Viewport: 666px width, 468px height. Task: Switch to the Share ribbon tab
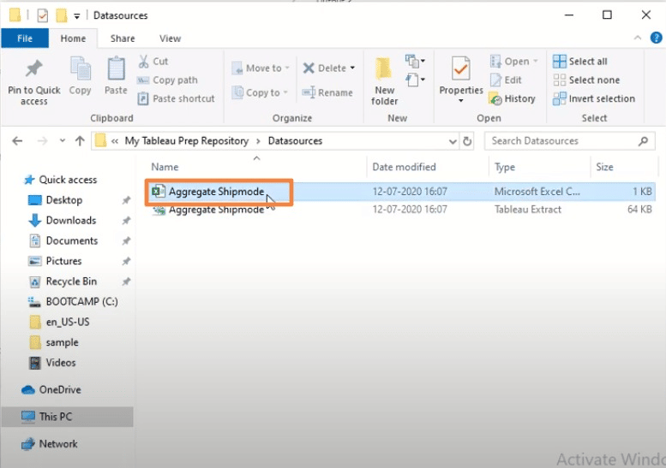[123, 39]
